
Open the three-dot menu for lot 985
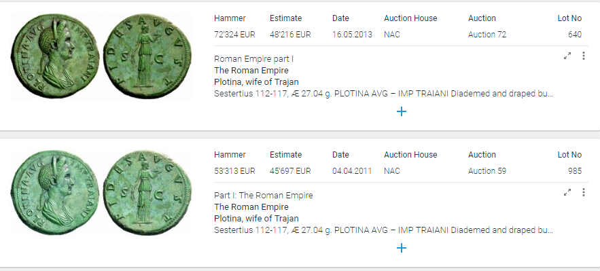pos(584,193)
